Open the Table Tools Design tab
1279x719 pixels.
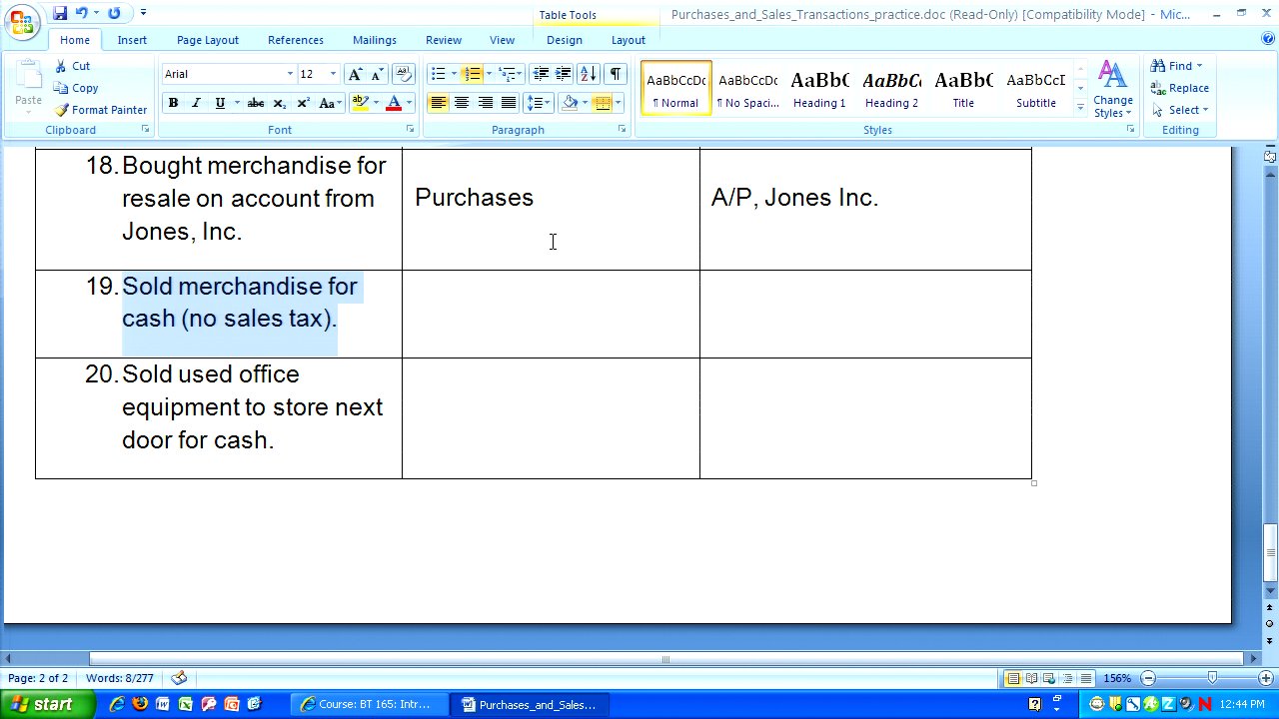coord(564,40)
